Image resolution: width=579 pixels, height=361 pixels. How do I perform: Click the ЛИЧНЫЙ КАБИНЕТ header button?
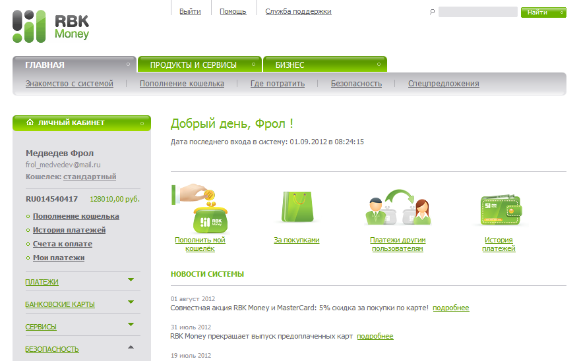[82, 123]
